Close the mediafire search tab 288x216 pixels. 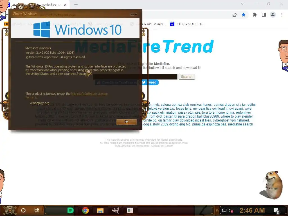(65, 5)
